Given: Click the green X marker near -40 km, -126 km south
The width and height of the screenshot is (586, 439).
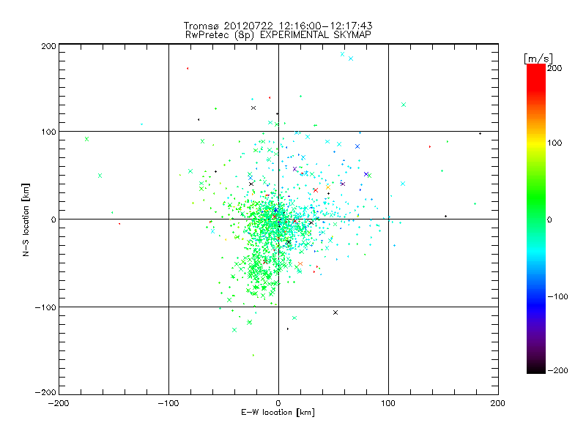Looking at the screenshot, I should (x=234, y=330).
